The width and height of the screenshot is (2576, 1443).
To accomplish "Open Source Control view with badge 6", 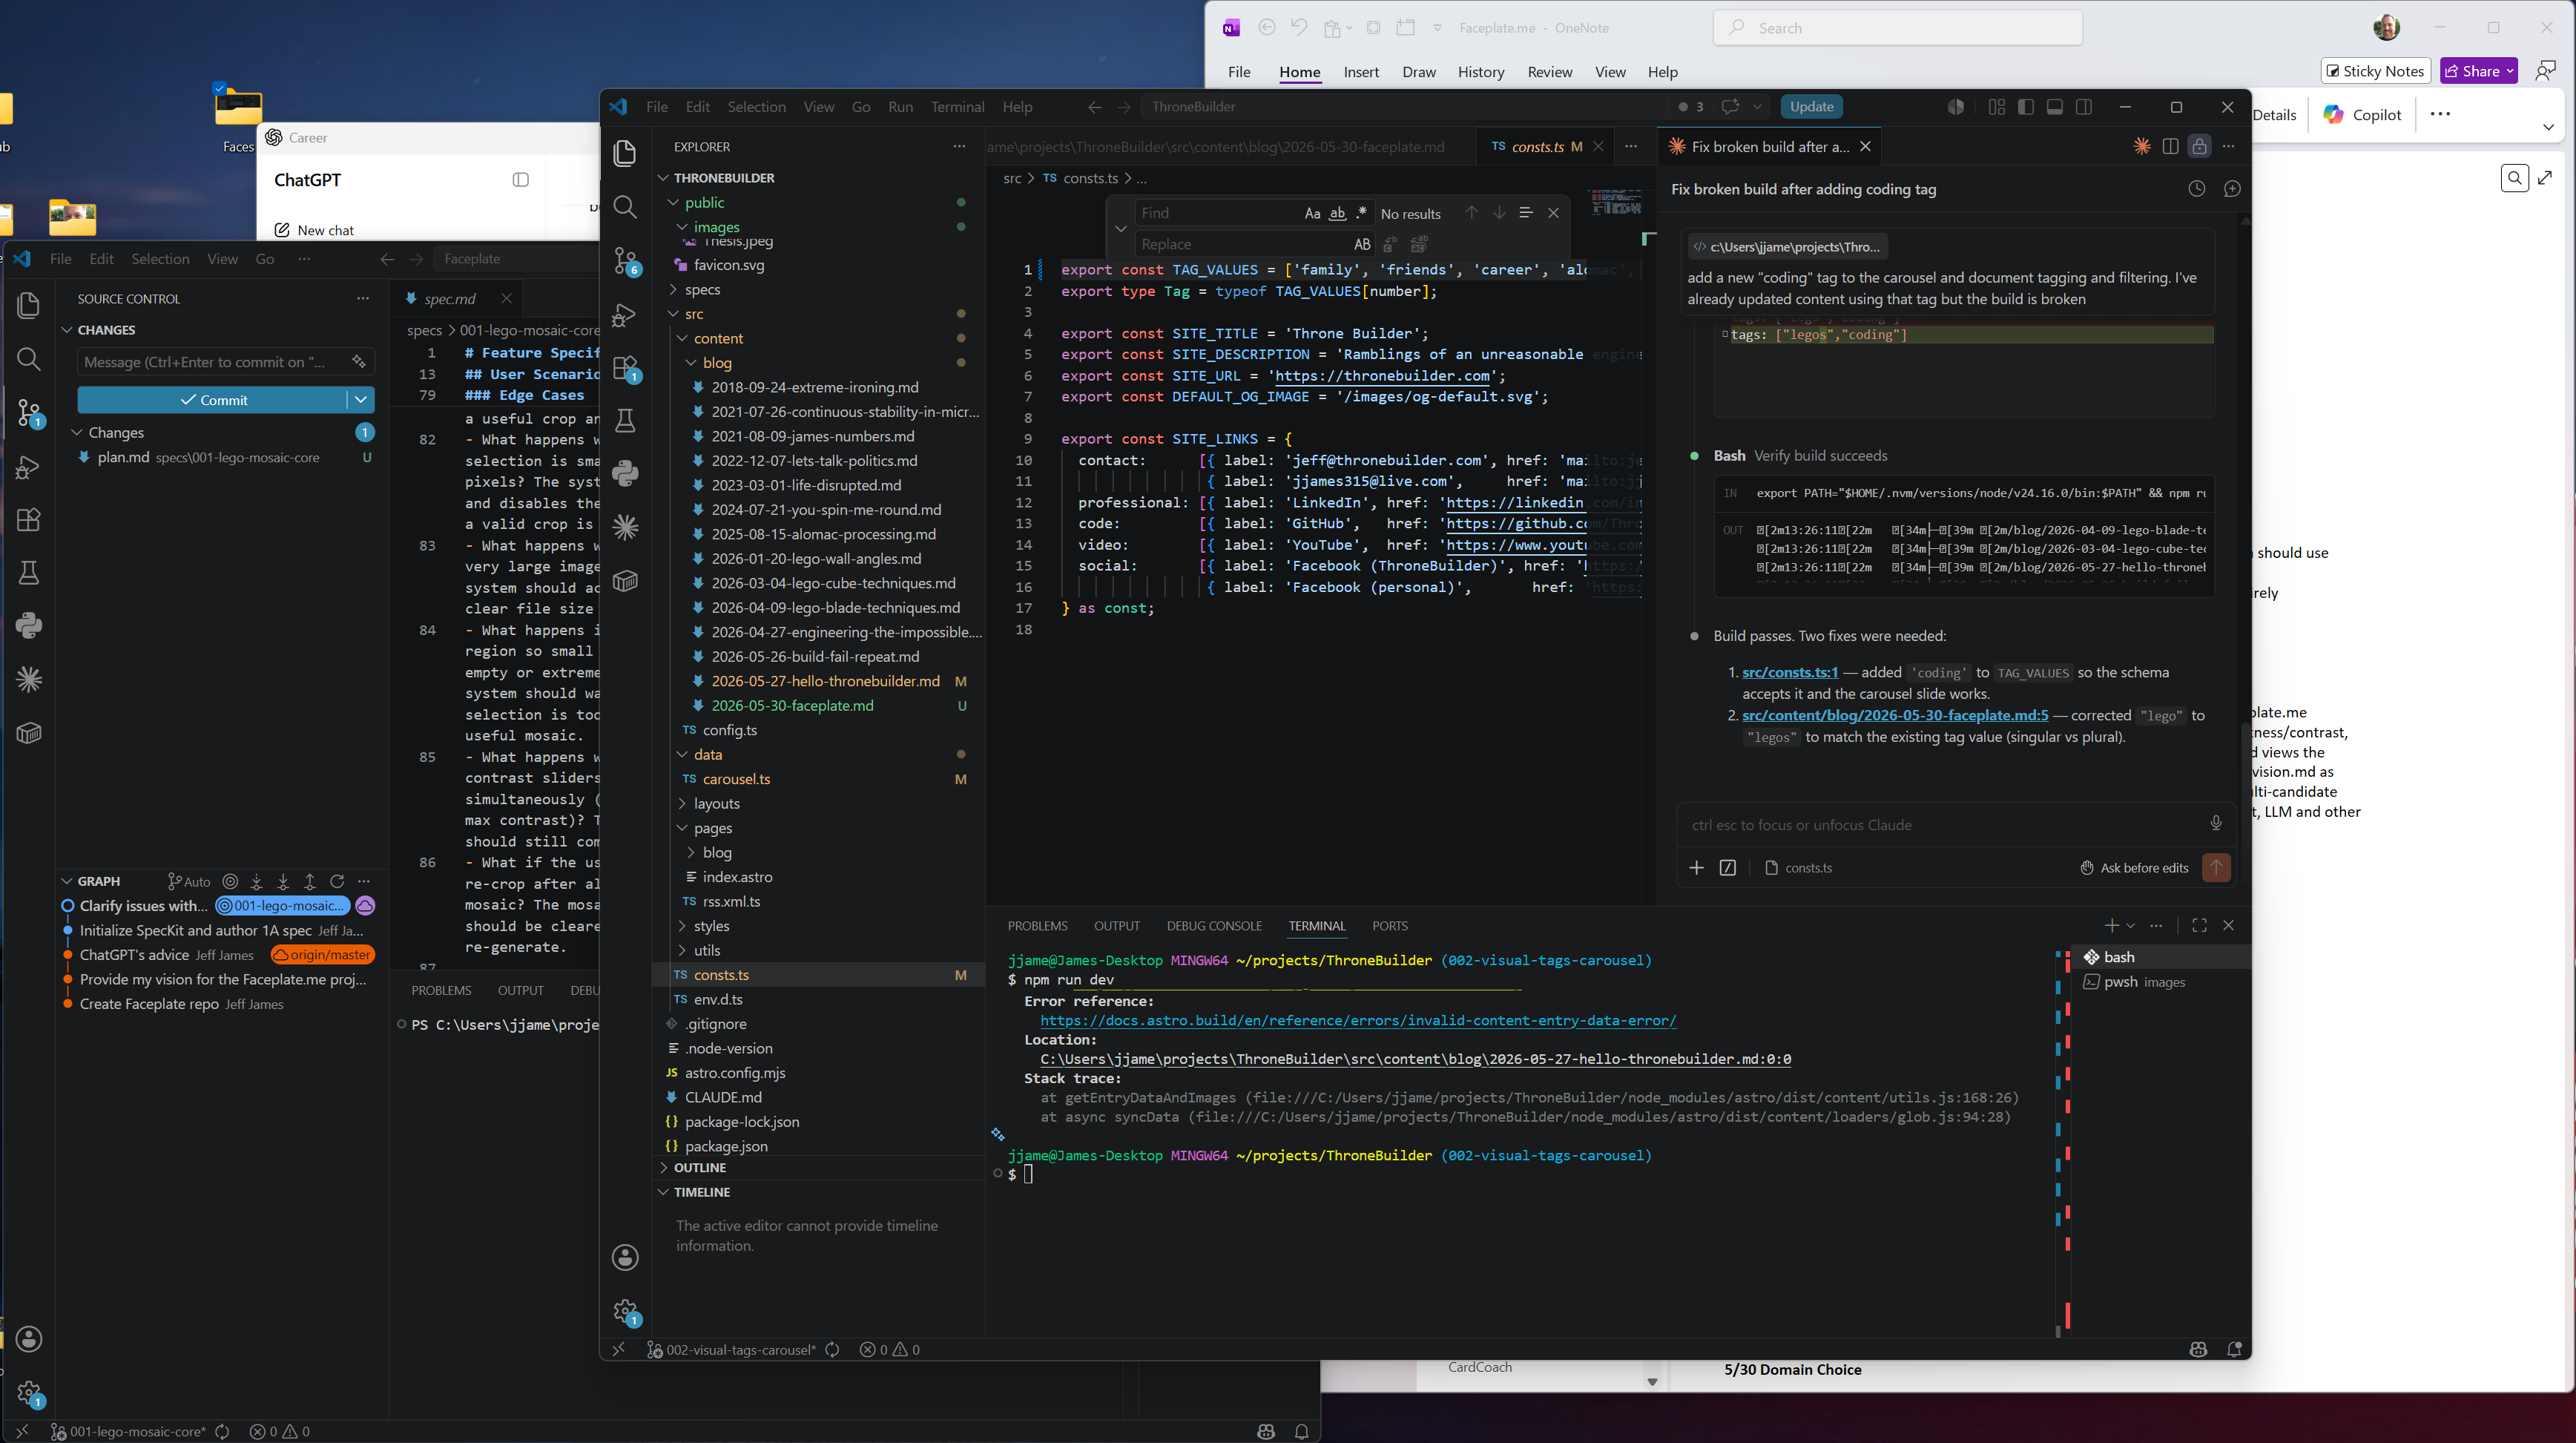I will (x=626, y=261).
